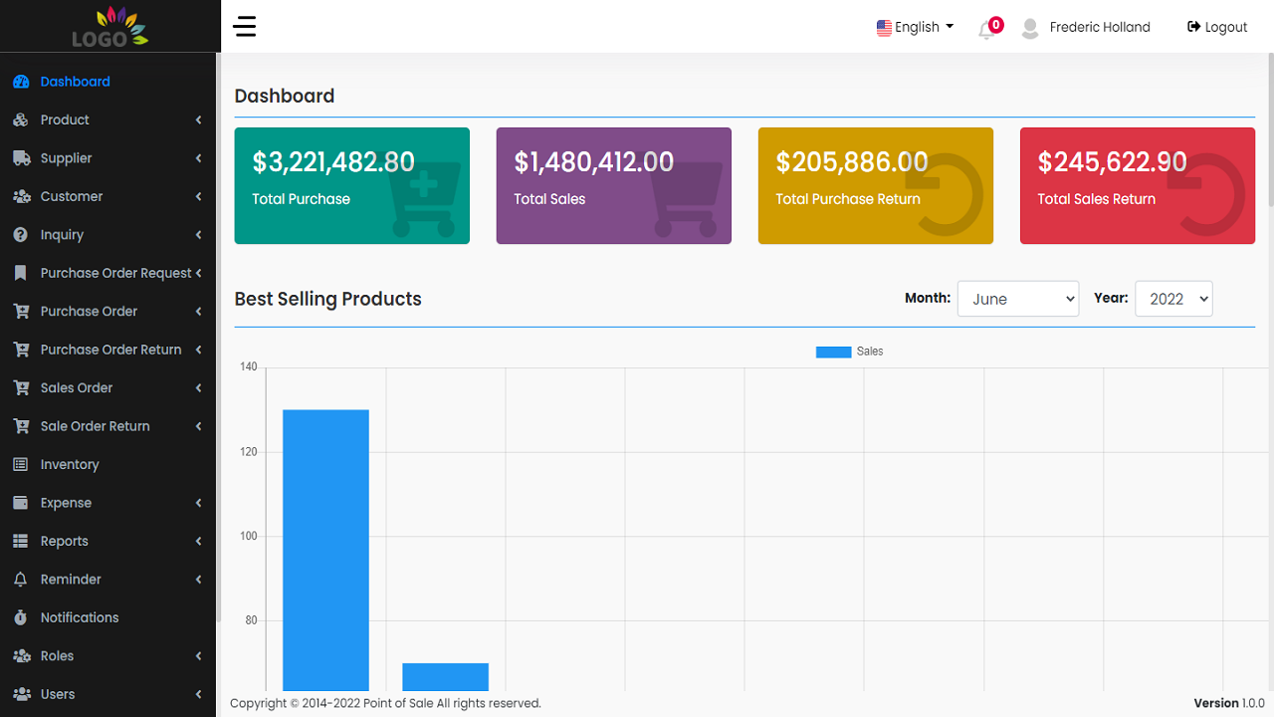This screenshot has width=1274, height=717.
Task: Open the Dashboard menu item
Action: pyautogui.click(x=75, y=82)
